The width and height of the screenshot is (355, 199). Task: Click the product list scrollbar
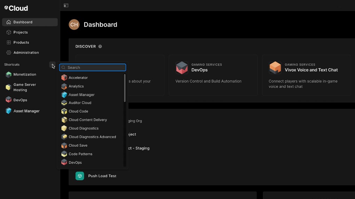(x=125, y=88)
